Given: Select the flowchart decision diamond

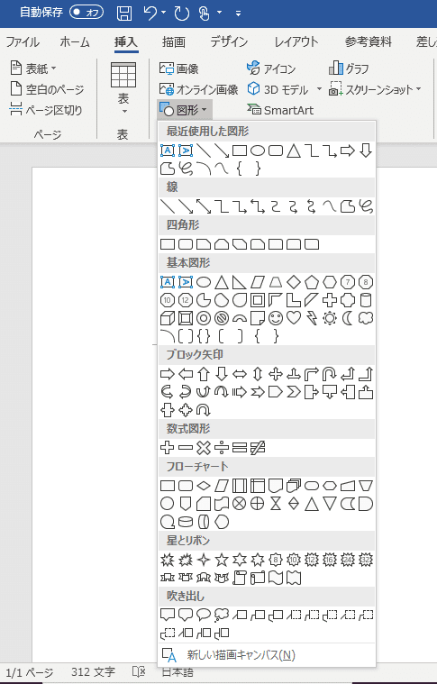Looking at the screenshot, I should pyautogui.click(x=204, y=486).
